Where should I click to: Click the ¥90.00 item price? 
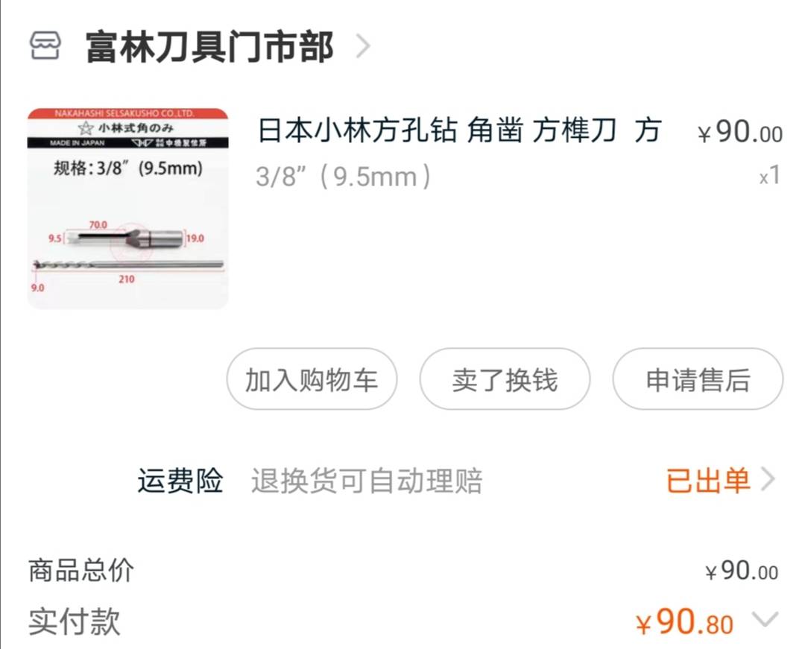pyautogui.click(x=740, y=131)
